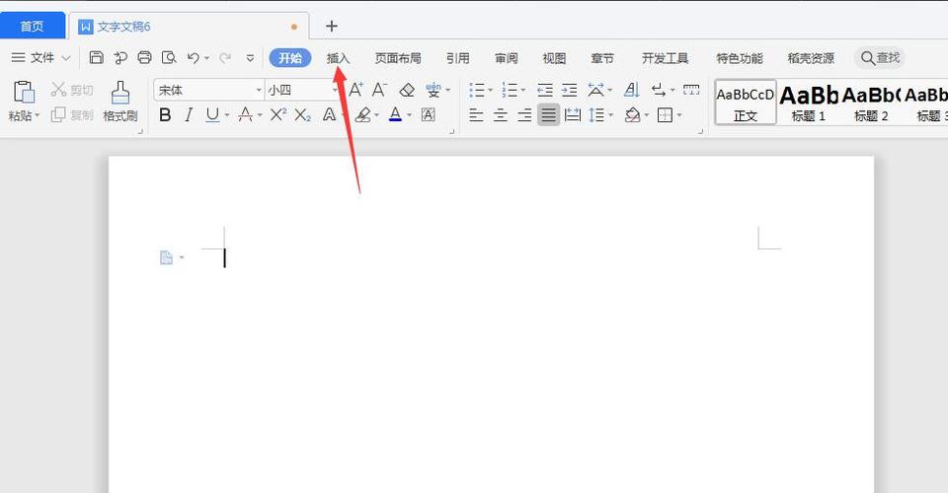
Task: Open the font name dropdown (宋体)
Action: click(259, 90)
